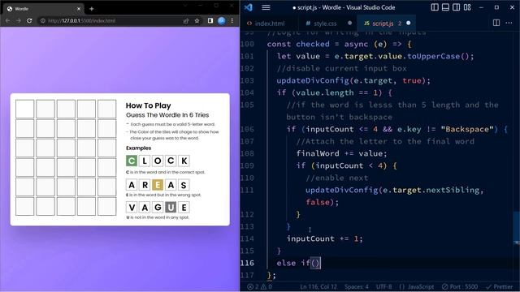Viewport: 520px width, 292px height.
Task: Click the 'Examples' label
Action: [139, 148]
